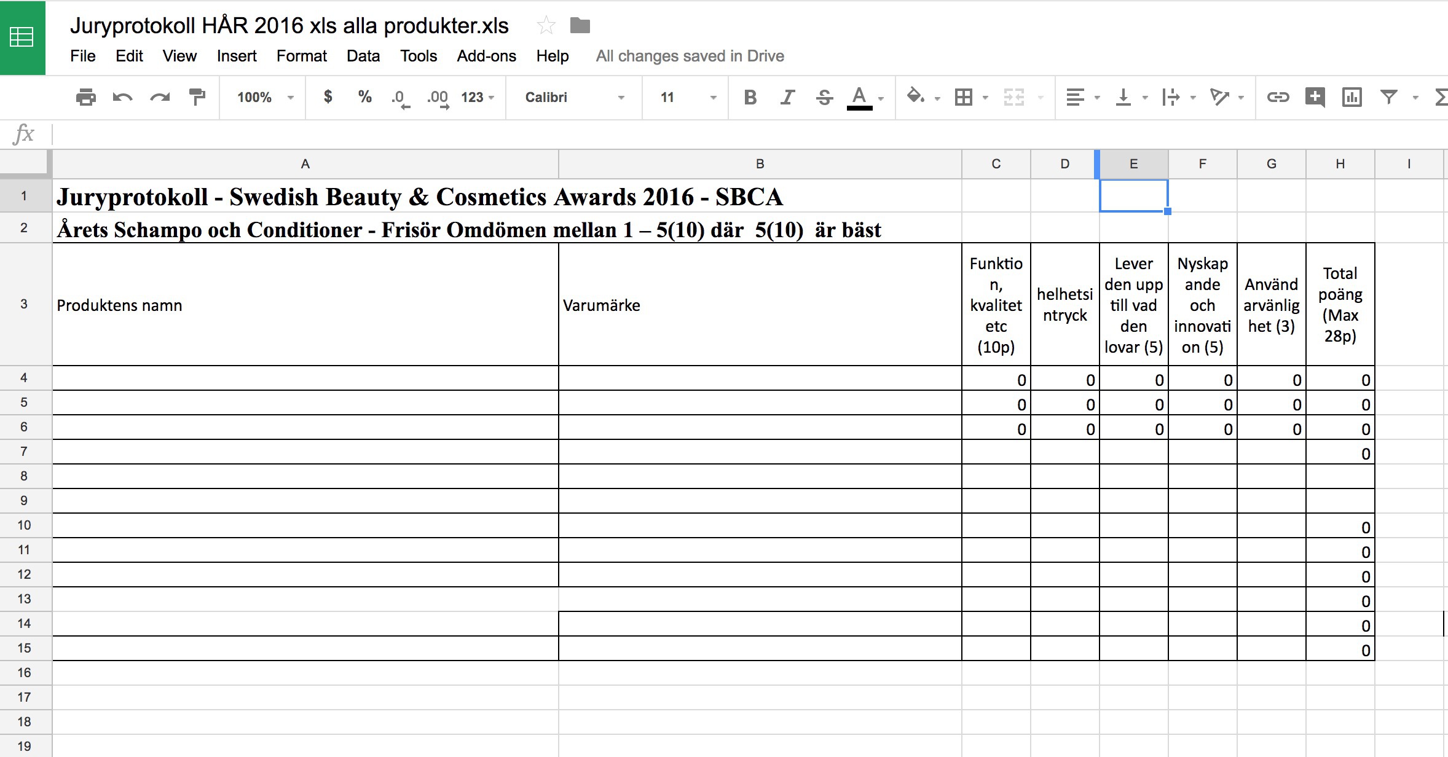The width and height of the screenshot is (1448, 757).
Task: Open the Format menu
Action: [x=302, y=56]
